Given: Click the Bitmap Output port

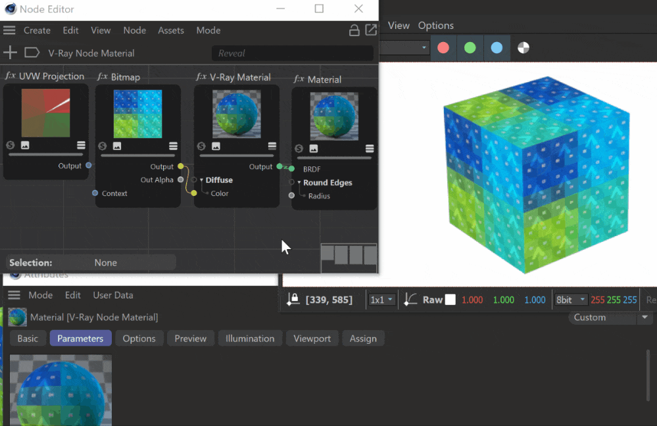Looking at the screenshot, I should [181, 166].
